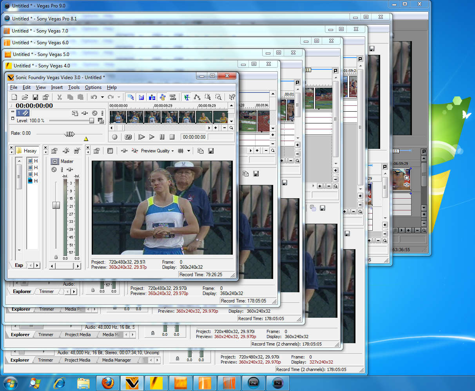Image resolution: width=475 pixels, height=391 pixels.
Task: Enable the Auto Ripple toolbar icon
Action: point(152,97)
